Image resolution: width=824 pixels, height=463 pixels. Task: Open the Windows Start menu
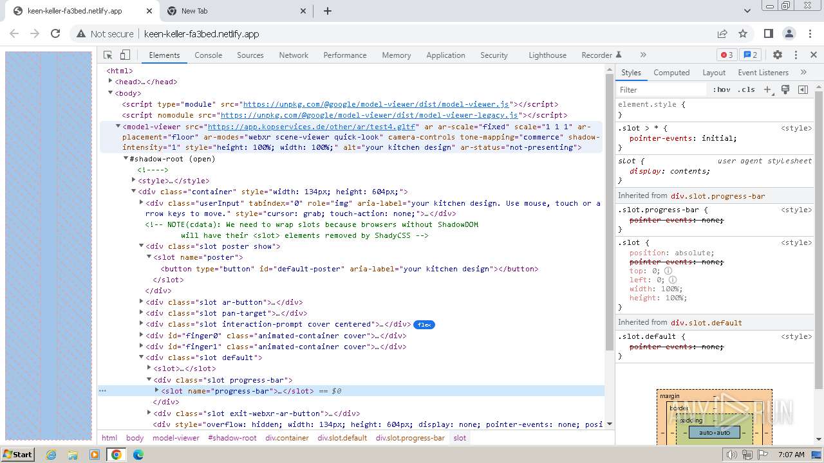(x=17, y=454)
